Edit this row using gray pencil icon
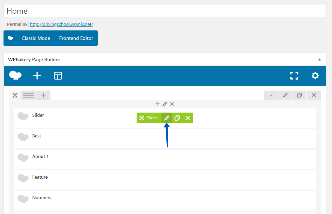The image size is (332, 214). 285,95
